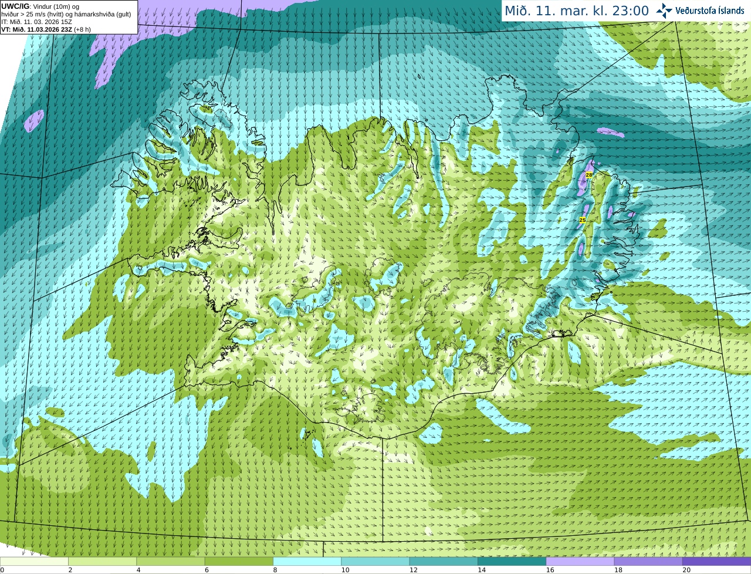Pick the 2–4 m/s light green swatch
751x574 pixels.
tap(102, 562)
